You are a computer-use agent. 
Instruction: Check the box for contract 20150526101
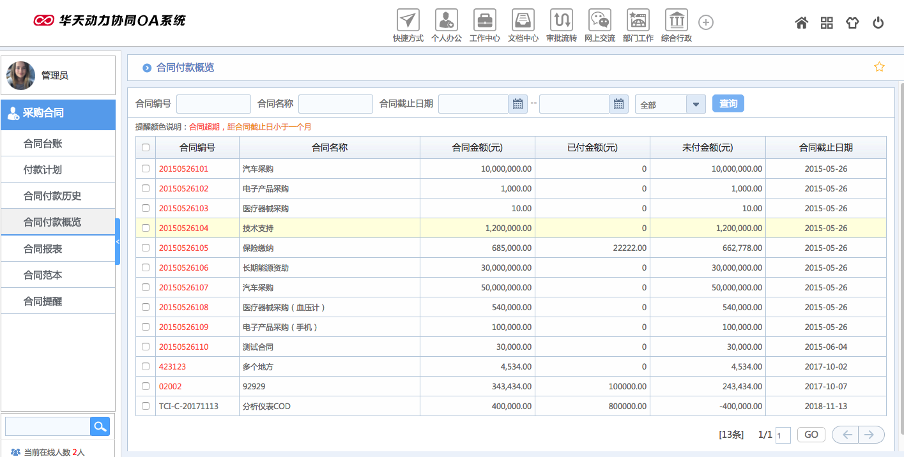(146, 169)
